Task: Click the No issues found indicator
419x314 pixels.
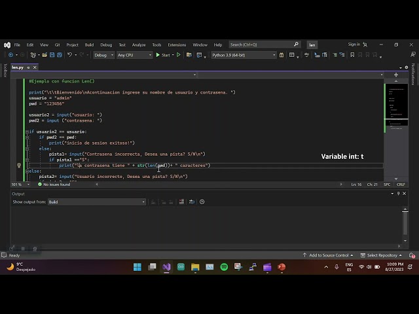Action: (x=54, y=184)
